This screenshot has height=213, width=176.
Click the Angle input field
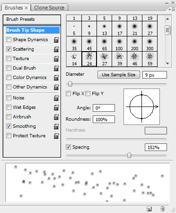point(104,108)
